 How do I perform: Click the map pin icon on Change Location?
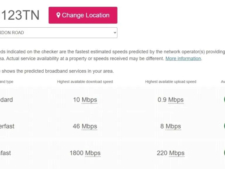(58, 15)
